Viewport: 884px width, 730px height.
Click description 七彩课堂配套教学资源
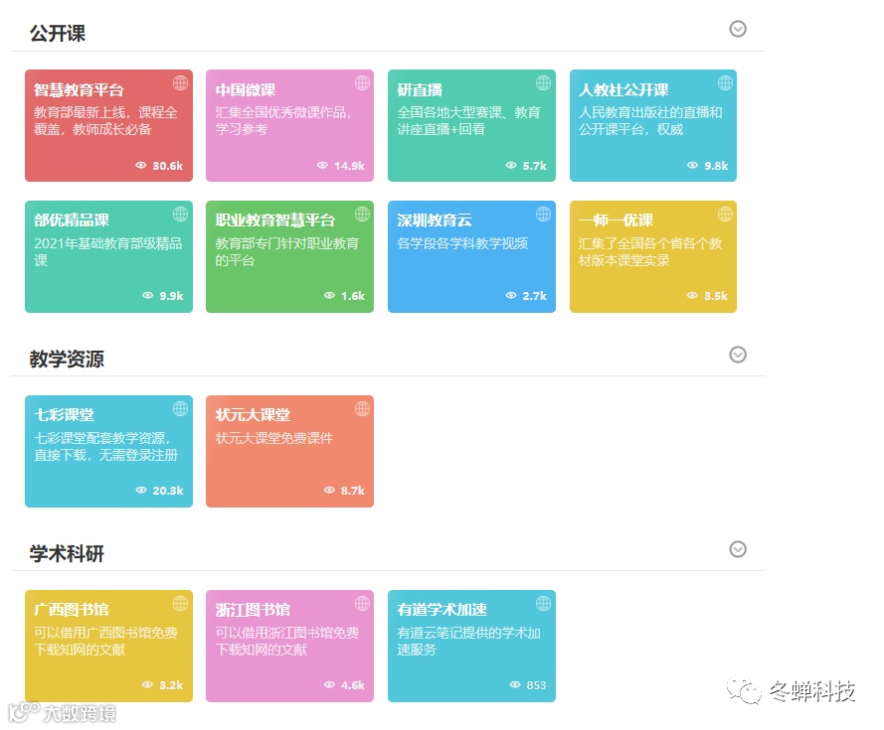point(106,446)
